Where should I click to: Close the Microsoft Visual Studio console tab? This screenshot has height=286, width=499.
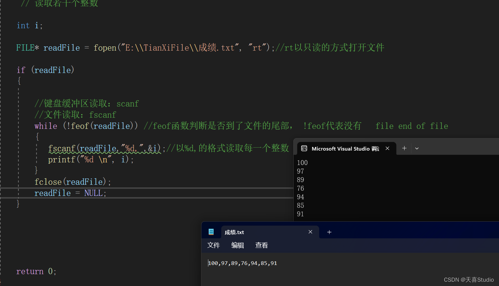click(x=387, y=148)
